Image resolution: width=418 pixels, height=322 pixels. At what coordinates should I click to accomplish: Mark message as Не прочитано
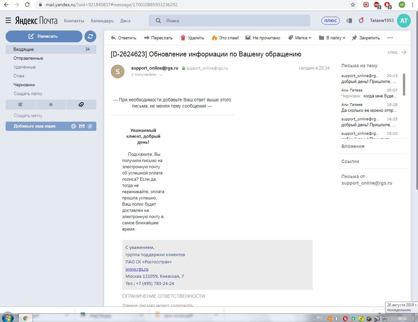tap(263, 38)
